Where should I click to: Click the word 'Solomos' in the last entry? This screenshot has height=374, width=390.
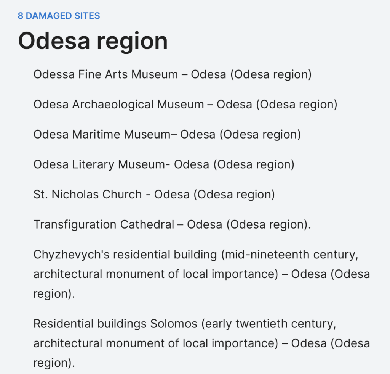pyautogui.click(x=174, y=324)
